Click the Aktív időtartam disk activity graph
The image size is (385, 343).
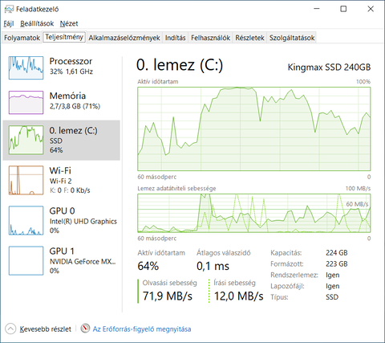coord(254,129)
